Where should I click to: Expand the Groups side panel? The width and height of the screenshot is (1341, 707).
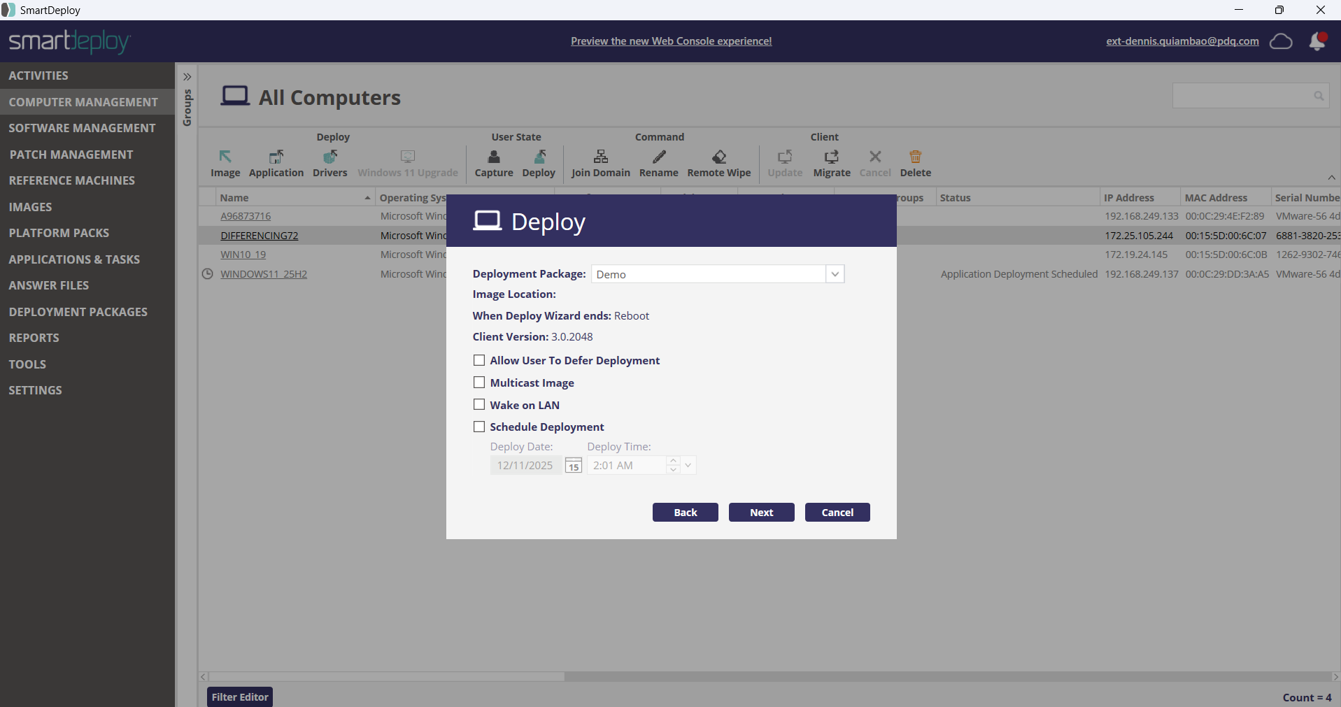(x=187, y=77)
